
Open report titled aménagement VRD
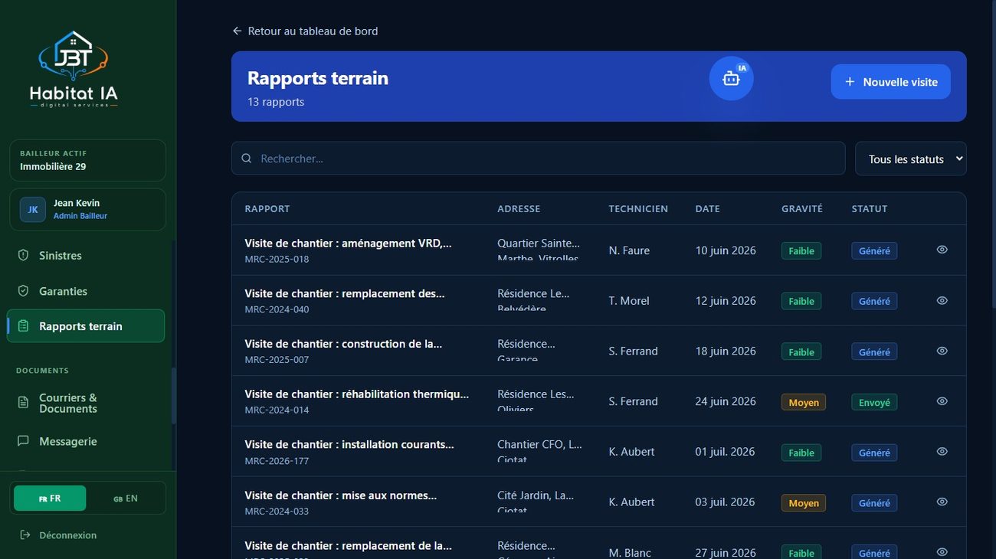click(x=348, y=244)
